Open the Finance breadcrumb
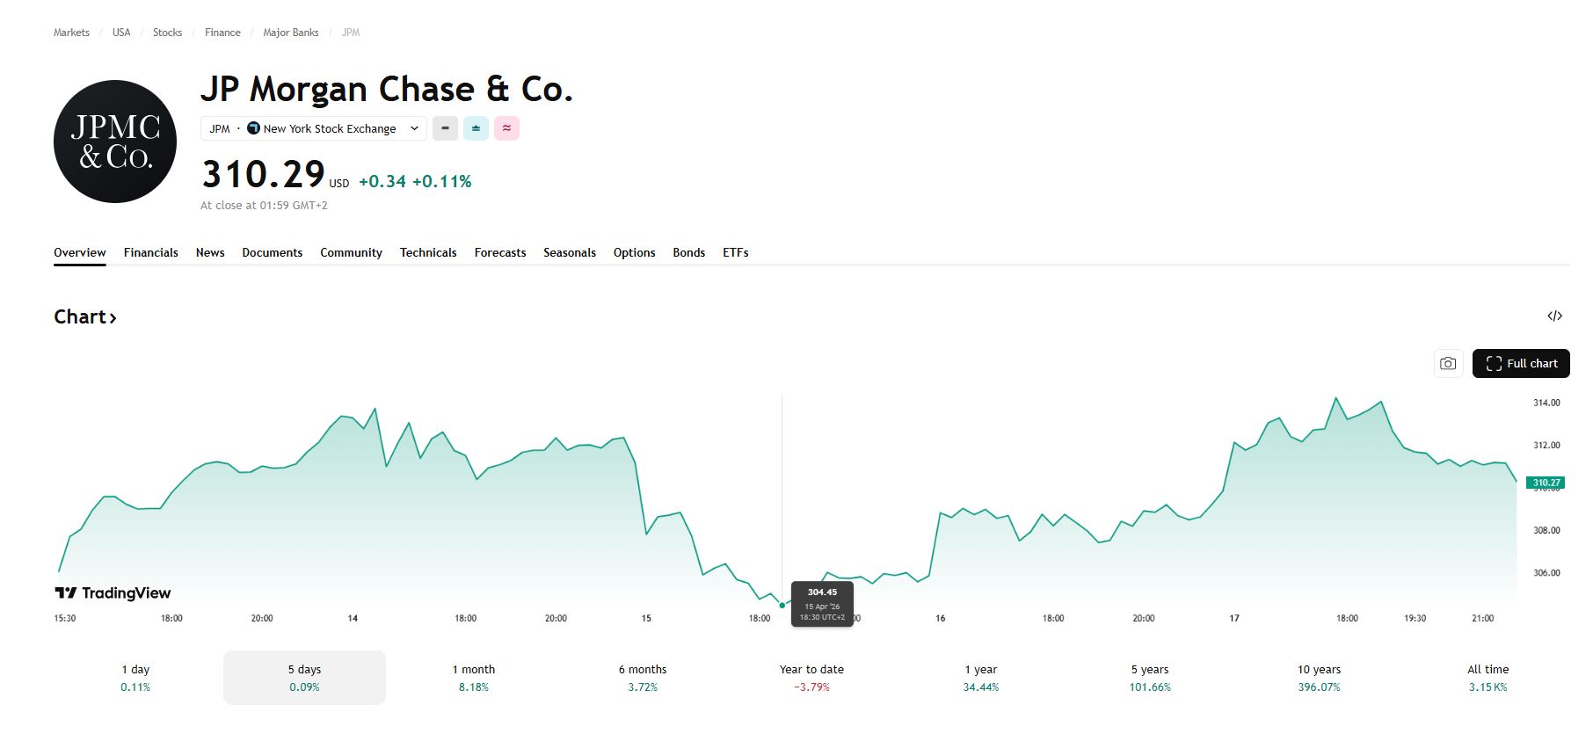This screenshot has width=1593, height=734. [222, 33]
